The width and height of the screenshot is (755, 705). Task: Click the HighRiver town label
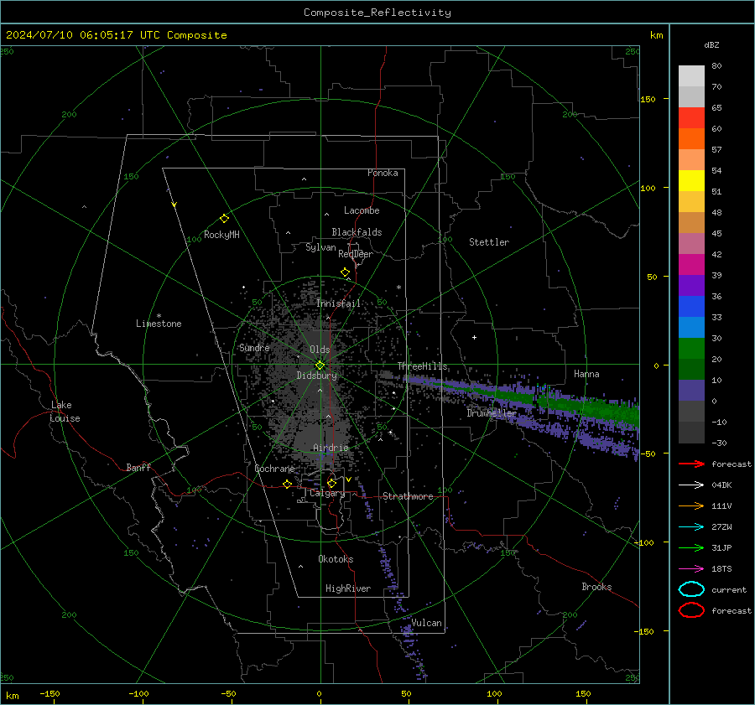tap(348, 588)
